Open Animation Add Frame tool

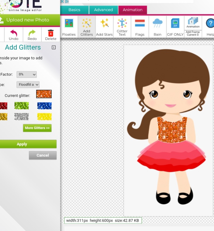(x=193, y=27)
